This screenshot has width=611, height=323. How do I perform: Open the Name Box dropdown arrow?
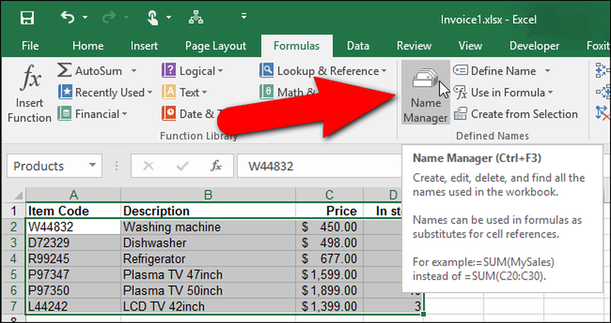pyautogui.click(x=93, y=165)
